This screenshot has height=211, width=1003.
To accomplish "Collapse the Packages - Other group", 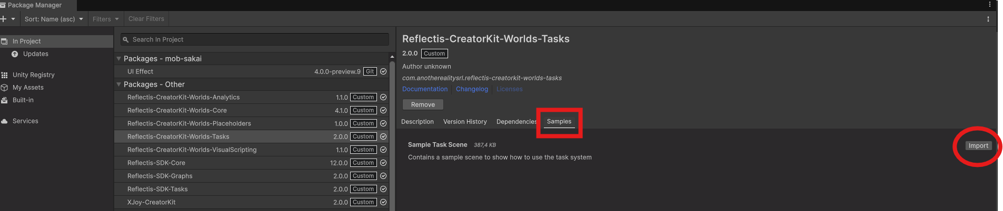I will coord(118,85).
